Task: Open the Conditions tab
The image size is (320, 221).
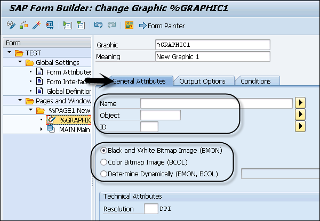Action: 255,81
